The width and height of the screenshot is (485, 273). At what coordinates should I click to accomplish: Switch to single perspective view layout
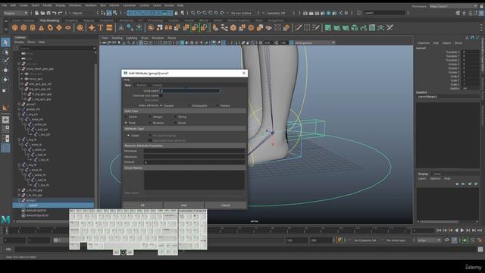pyautogui.click(x=5, y=120)
